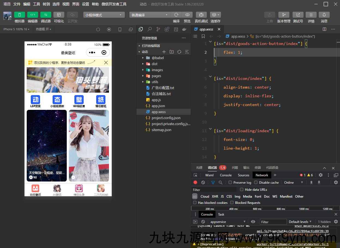Open Version Management icon in toolbar
The width and height of the screenshot is (340, 248).
(x=284, y=15)
